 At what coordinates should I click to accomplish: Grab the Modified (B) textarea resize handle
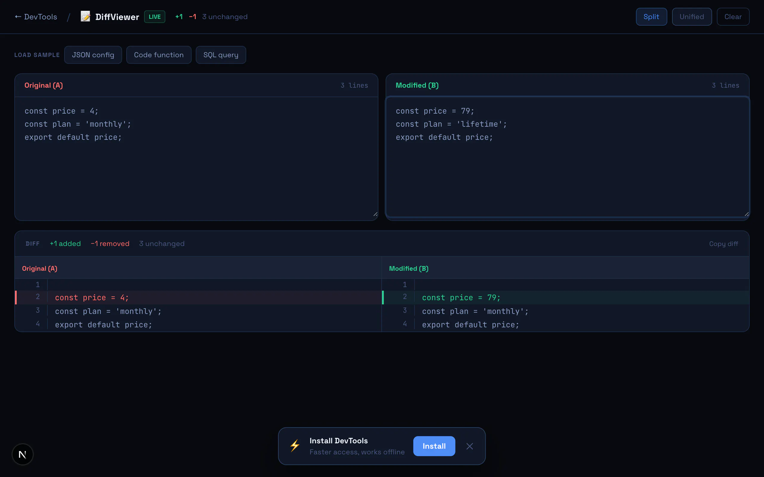click(x=746, y=214)
